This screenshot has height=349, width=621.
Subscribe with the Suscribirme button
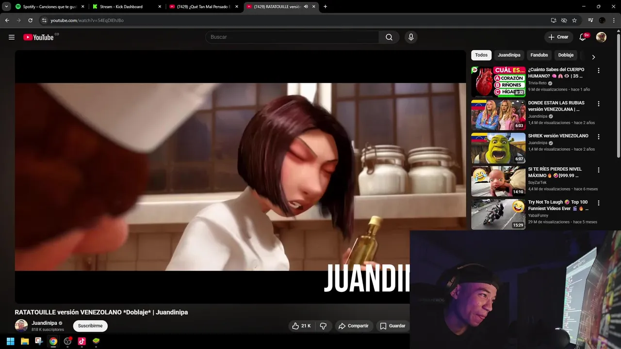click(x=90, y=326)
